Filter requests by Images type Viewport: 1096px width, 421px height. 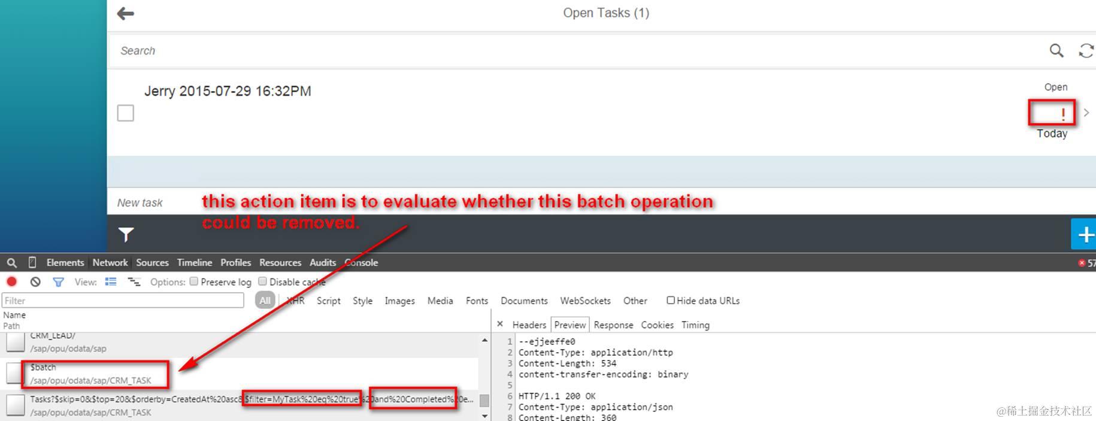pos(399,301)
